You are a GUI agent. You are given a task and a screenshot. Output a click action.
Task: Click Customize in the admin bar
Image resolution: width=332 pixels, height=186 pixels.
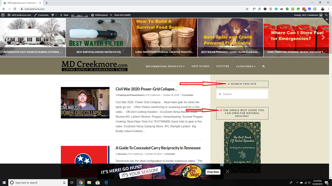point(41,15)
